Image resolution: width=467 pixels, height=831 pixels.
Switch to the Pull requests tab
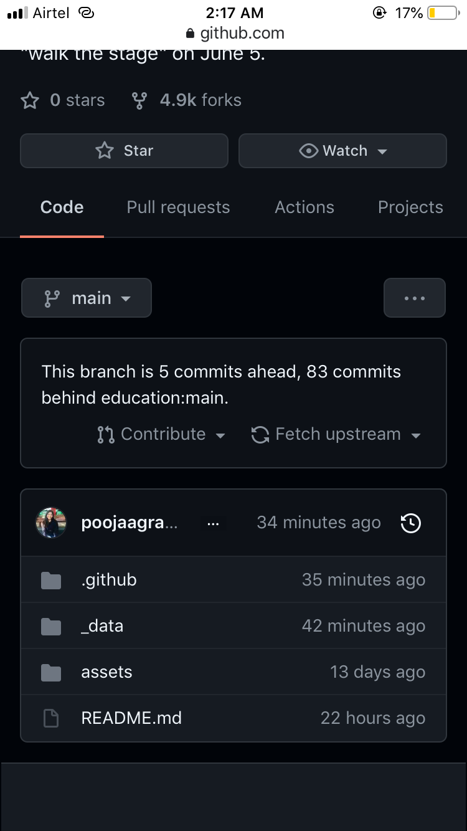[178, 207]
